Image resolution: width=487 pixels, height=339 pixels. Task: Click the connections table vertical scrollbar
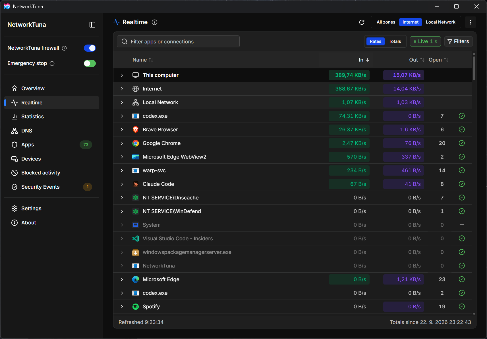pyautogui.click(x=474, y=68)
